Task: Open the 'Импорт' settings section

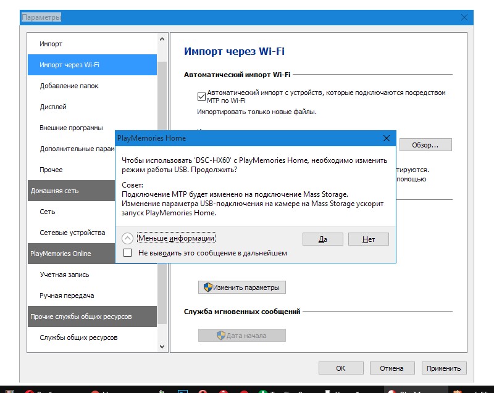Action: pos(51,44)
